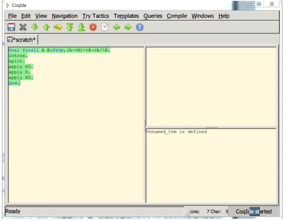The width and height of the screenshot is (283, 221).
Task: Click the green down arrow Forward icon
Action: (x=35, y=27)
